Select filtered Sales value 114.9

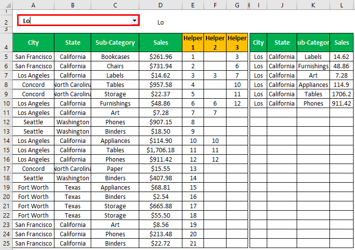[341, 84]
